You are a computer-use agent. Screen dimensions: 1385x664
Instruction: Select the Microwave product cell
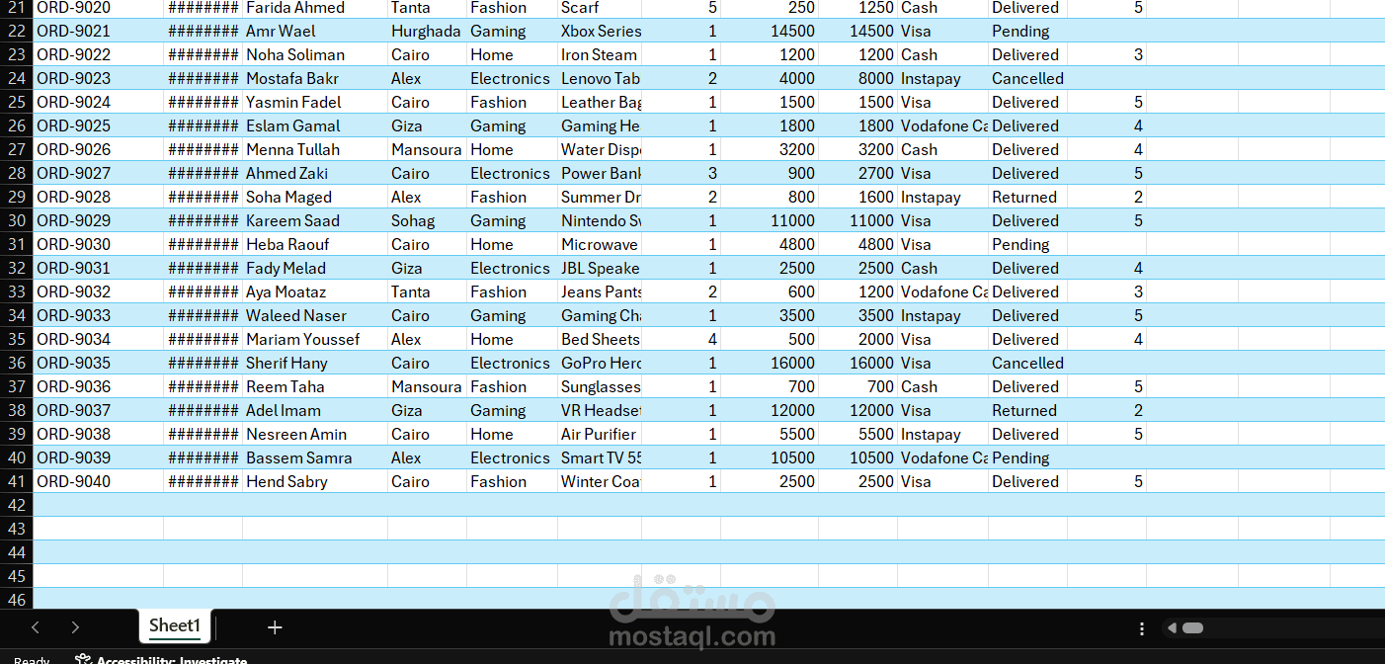point(600,244)
